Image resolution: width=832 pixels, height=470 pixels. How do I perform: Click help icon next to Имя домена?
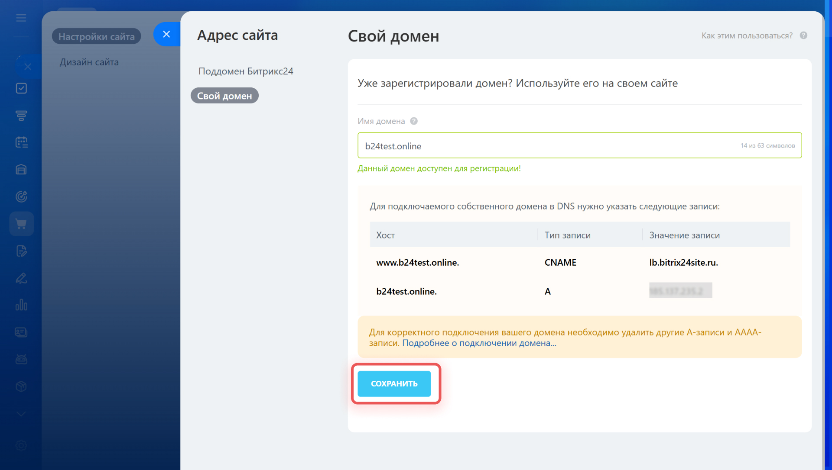coord(414,121)
